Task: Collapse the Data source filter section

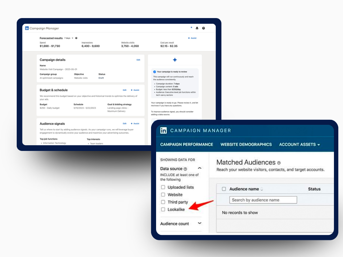Action: coord(200,168)
